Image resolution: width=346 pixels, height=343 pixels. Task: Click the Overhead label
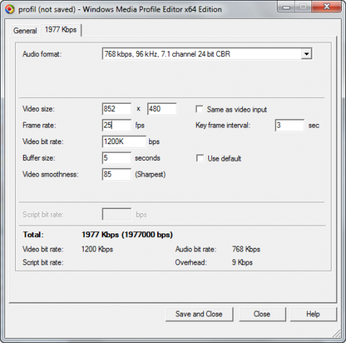coord(191,262)
